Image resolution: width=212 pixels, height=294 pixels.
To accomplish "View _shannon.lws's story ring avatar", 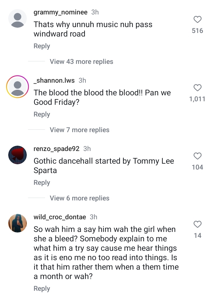I will [x=17, y=87].
